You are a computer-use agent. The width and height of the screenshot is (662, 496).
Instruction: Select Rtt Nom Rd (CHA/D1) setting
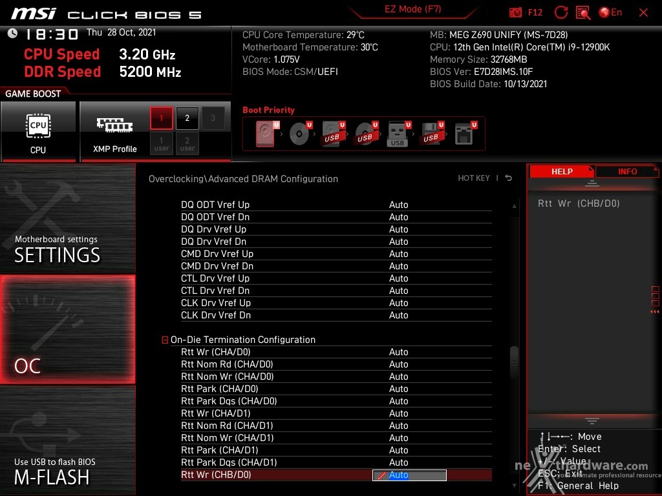click(x=336, y=425)
